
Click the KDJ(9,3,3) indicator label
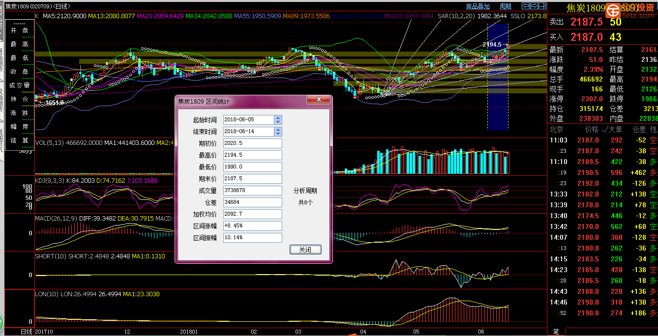point(50,181)
